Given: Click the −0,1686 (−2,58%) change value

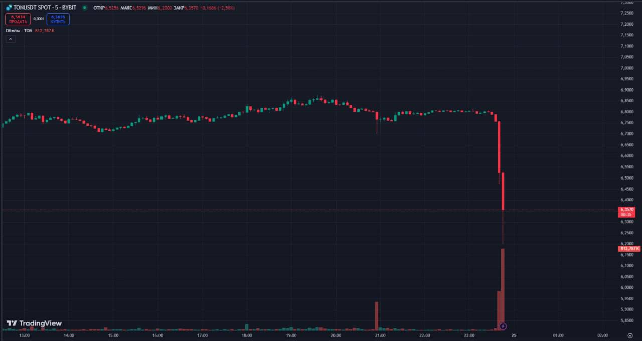Looking at the screenshot, I should click(x=217, y=8).
